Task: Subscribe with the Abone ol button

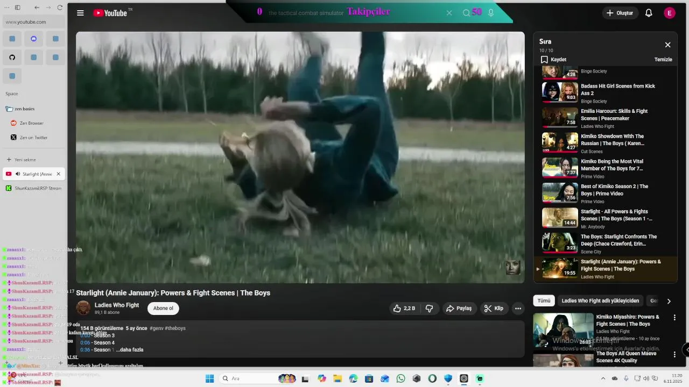Action: (163, 309)
